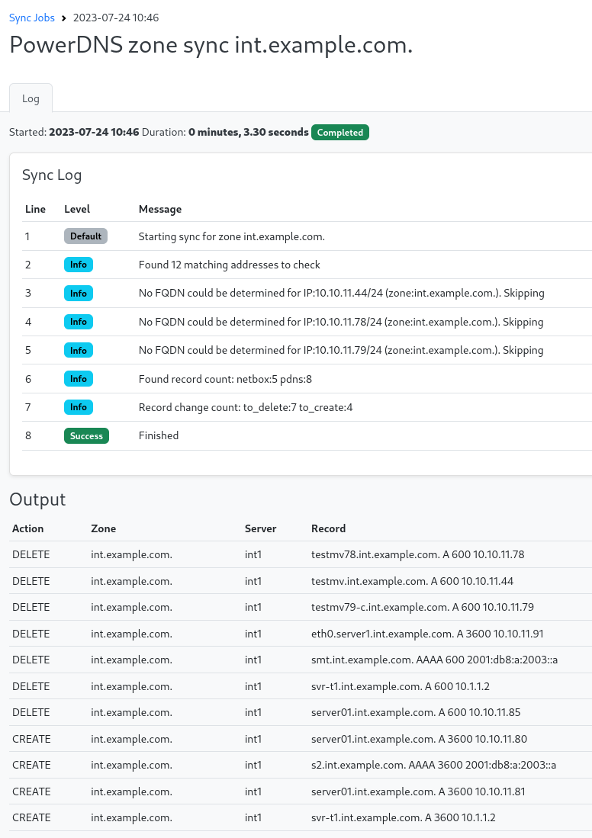Screen dimensions: 592x838
Task: Click the Level column header
Action: [x=77, y=209]
